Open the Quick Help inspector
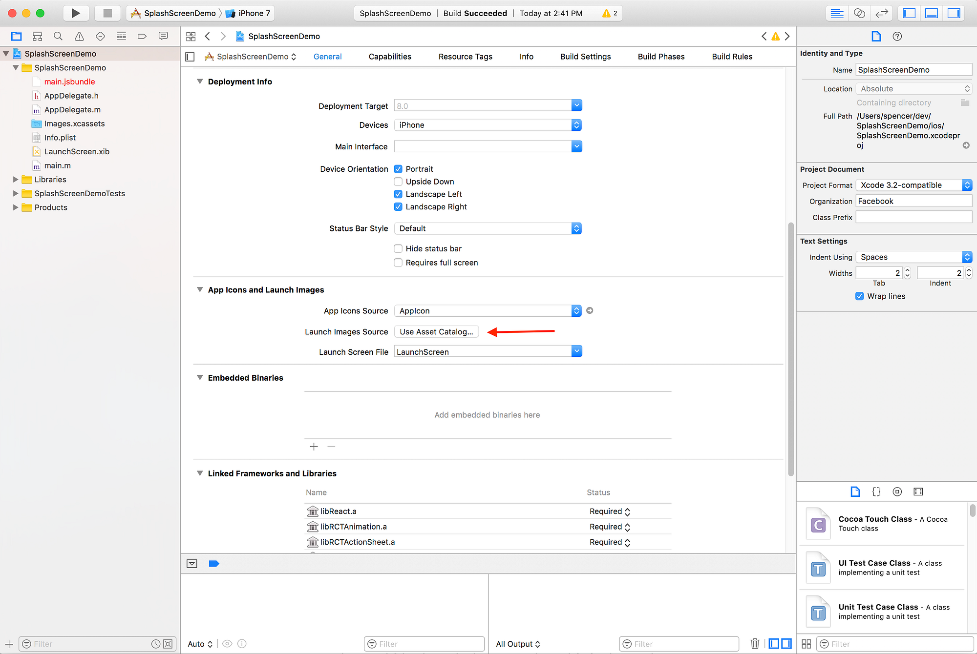Viewport: 977px width, 654px height. [897, 36]
